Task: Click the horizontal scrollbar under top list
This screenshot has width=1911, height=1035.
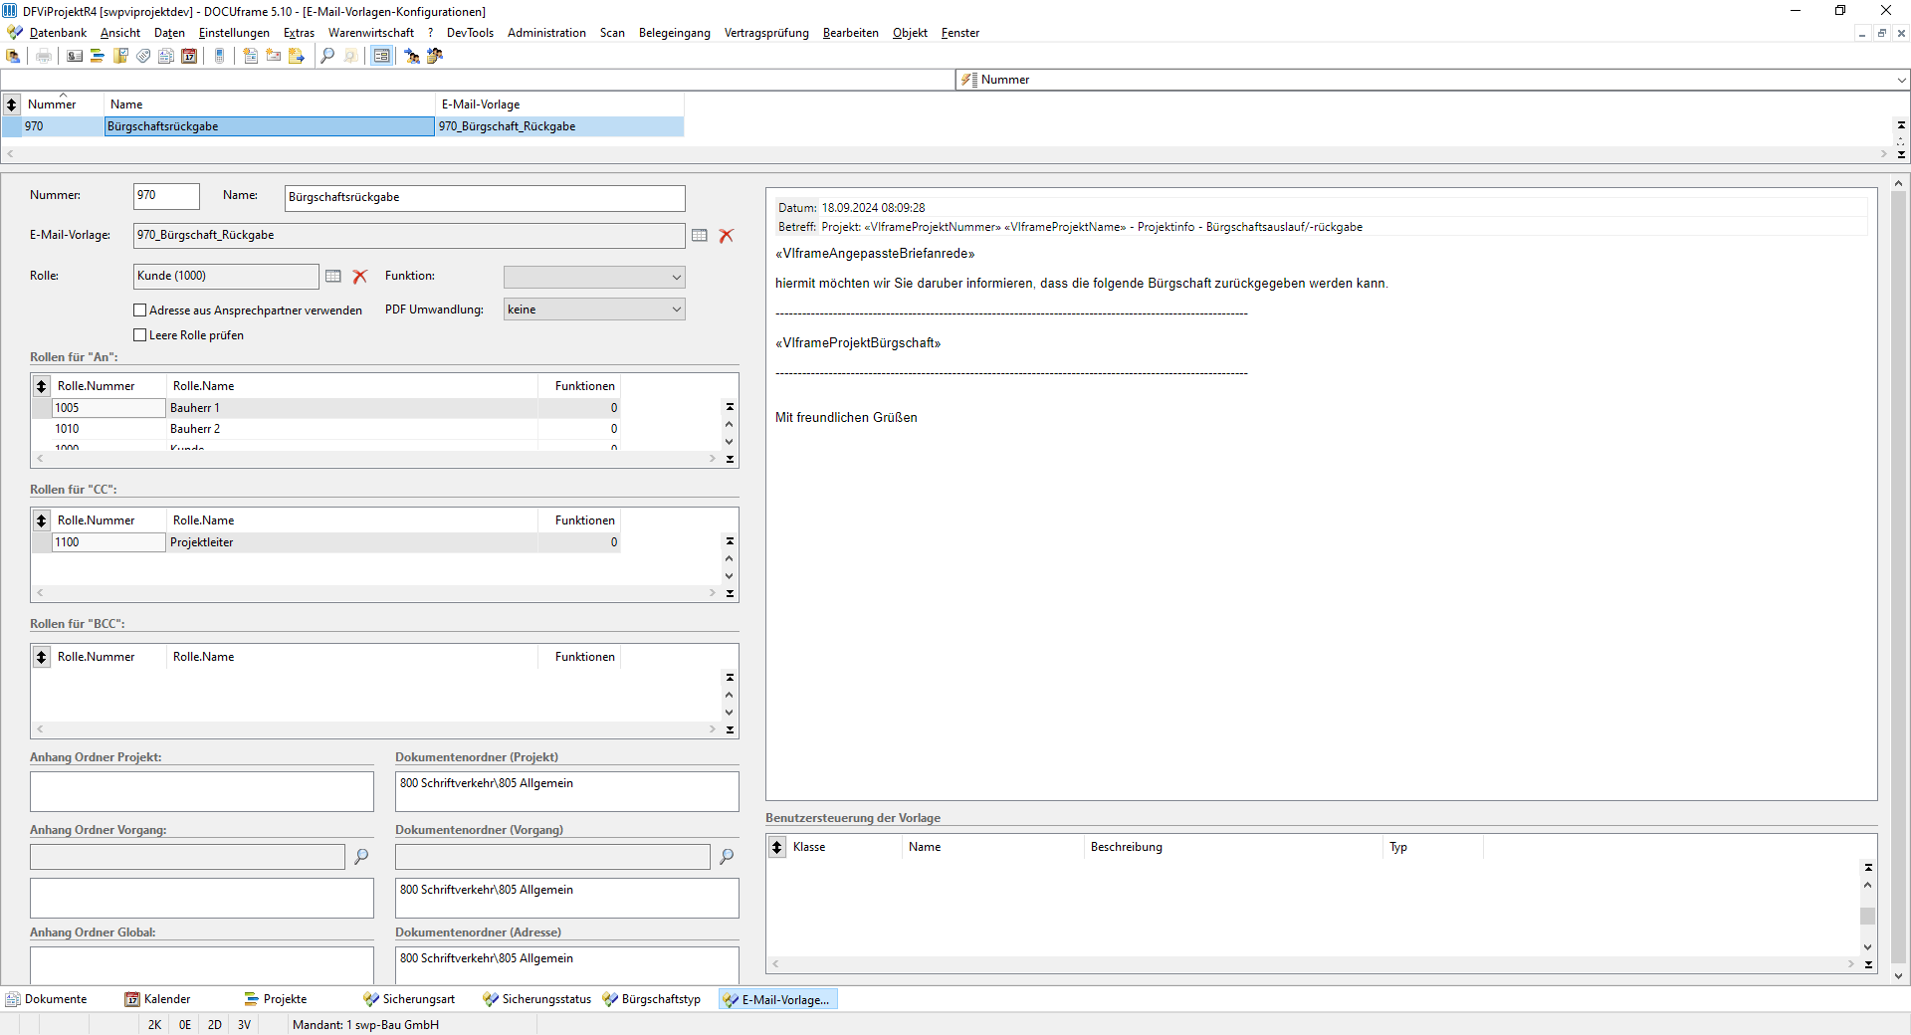Action: [x=947, y=154]
